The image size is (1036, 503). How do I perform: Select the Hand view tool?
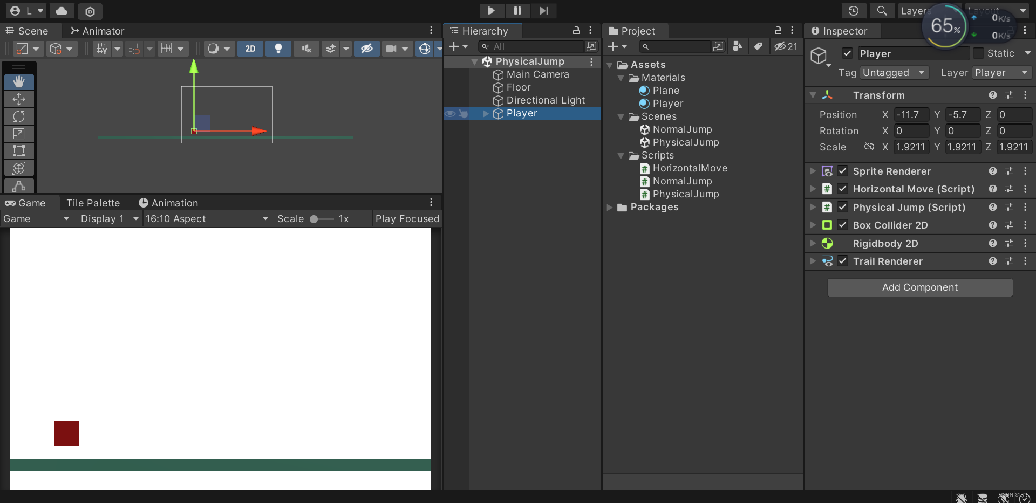[x=19, y=82]
